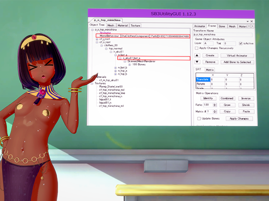Adjust the Matrix # spinner
This screenshot has height=201, width=269.
pyautogui.click(x=215, y=112)
